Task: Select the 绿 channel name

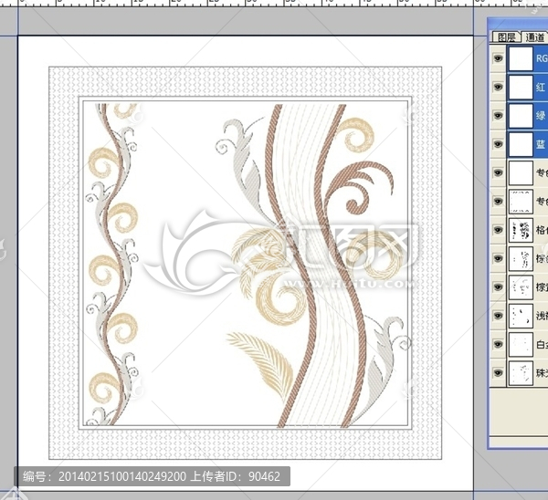Action: [x=541, y=116]
